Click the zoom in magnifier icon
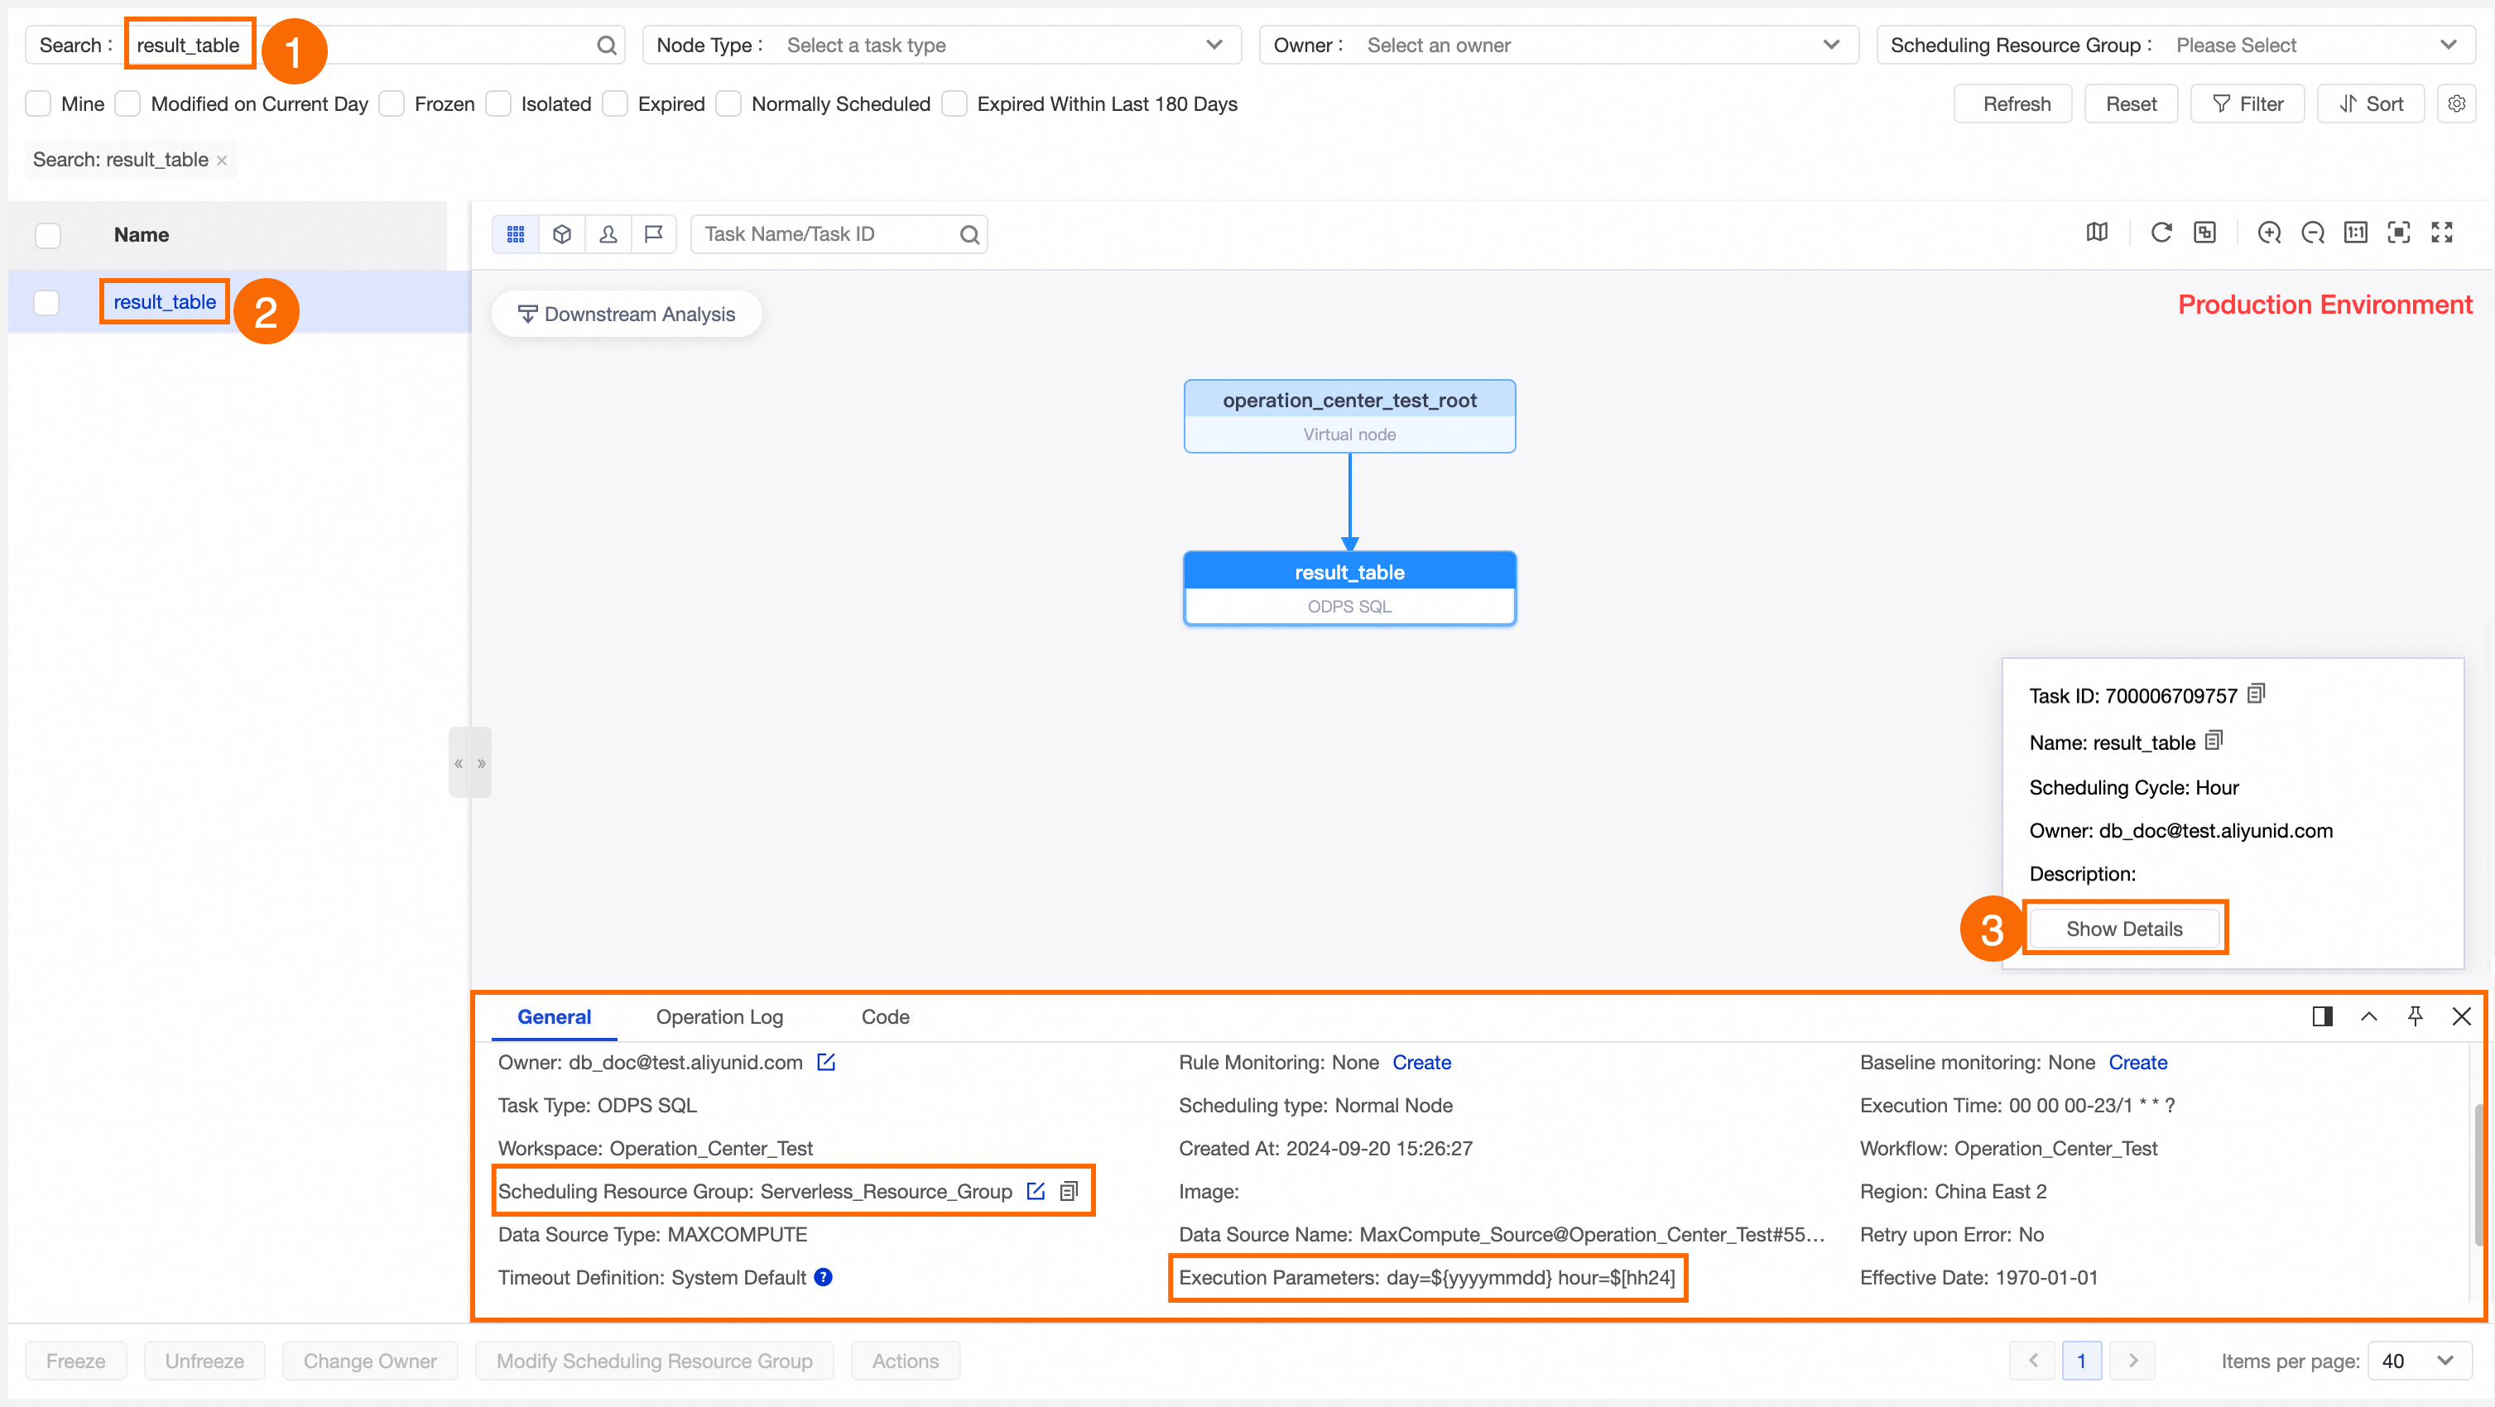This screenshot has width=2495, height=1407. tap(2268, 233)
